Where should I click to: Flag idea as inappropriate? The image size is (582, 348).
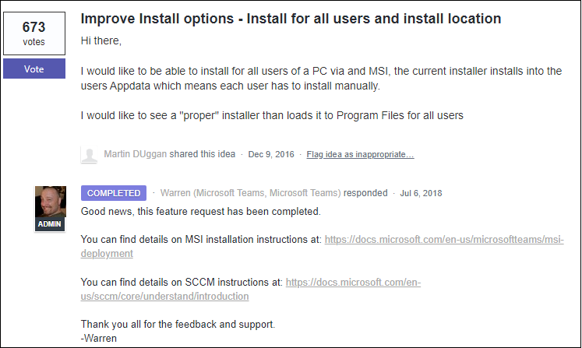tap(360, 154)
